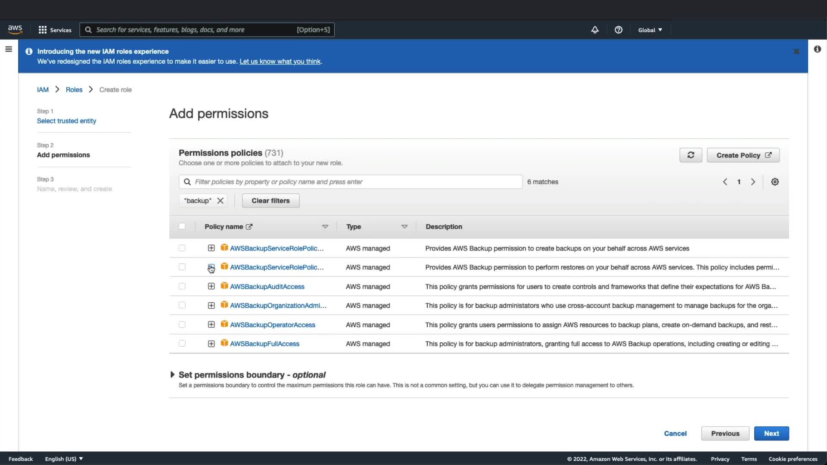The width and height of the screenshot is (827, 465).
Task: Remove the "backup" filter tag
Action: pyautogui.click(x=220, y=201)
